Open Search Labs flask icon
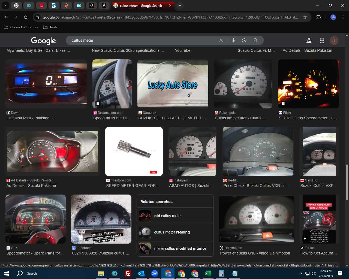This screenshot has width=349, height=279. (x=309, y=41)
